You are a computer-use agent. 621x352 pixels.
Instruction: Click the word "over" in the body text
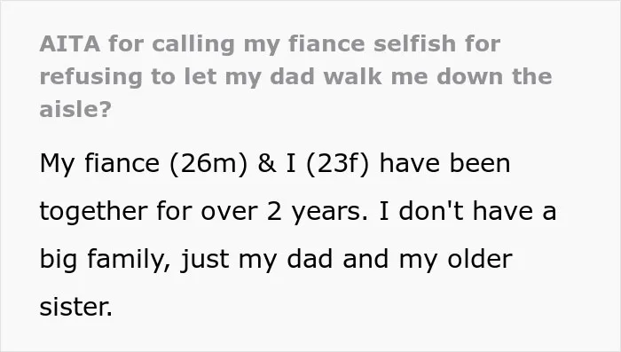[229, 212]
